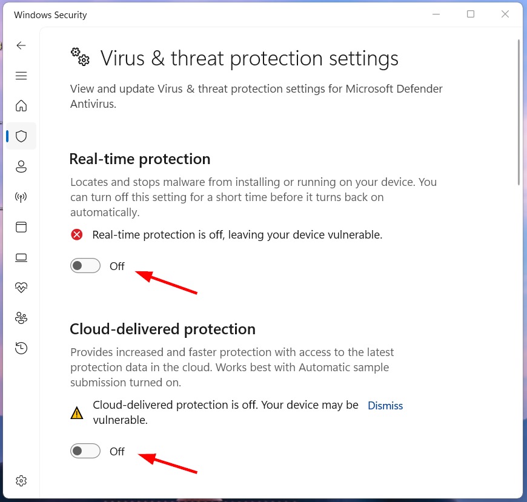The image size is (527, 502).
Task: Go back using the back arrow
Action: (x=21, y=45)
